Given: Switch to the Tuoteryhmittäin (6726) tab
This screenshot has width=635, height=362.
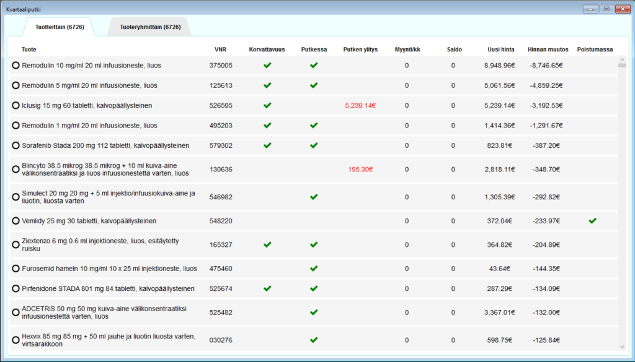Looking at the screenshot, I should [150, 27].
